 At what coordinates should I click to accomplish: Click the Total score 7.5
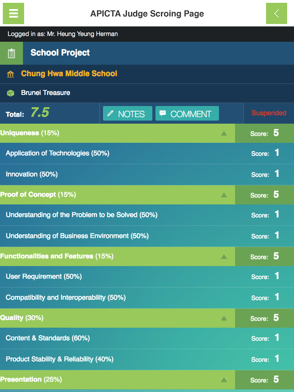click(x=40, y=112)
